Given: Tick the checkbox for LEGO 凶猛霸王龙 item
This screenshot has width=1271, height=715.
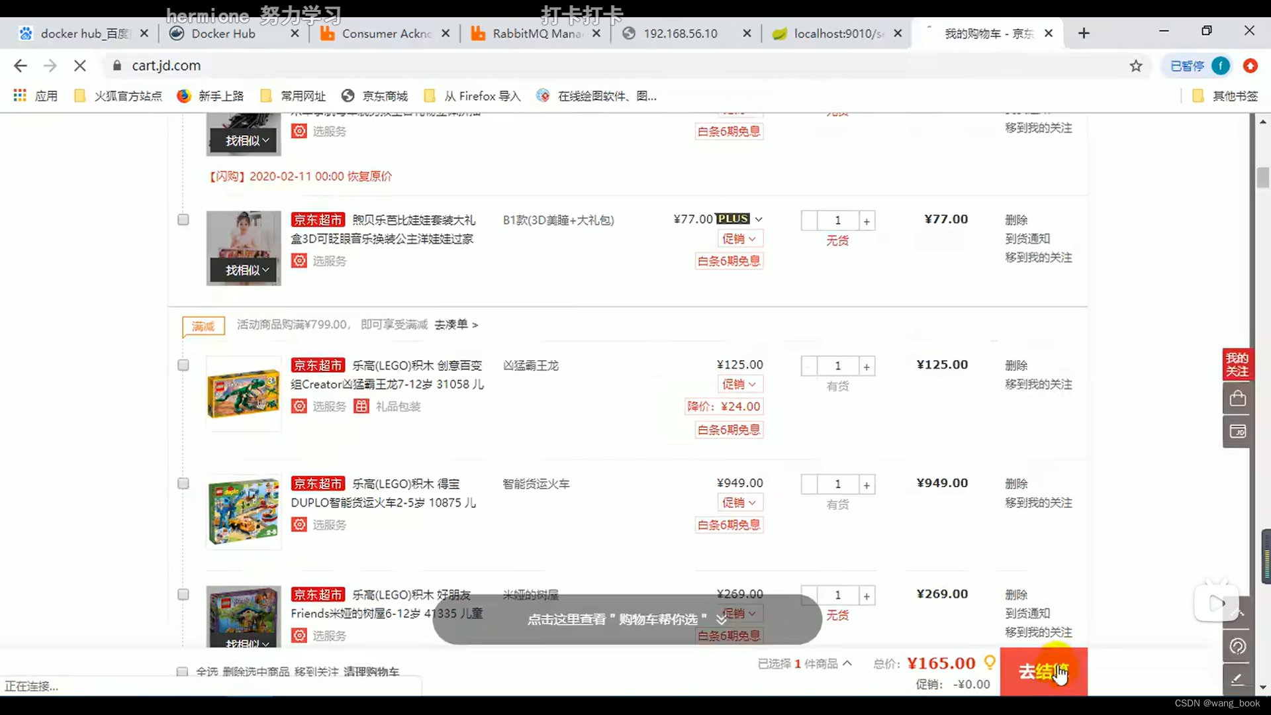Looking at the screenshot, I should [x=183, y=365].
